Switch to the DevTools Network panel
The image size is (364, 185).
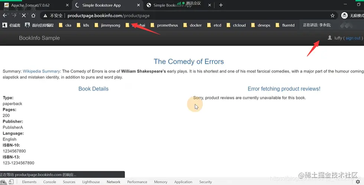[x=114, y=182]
